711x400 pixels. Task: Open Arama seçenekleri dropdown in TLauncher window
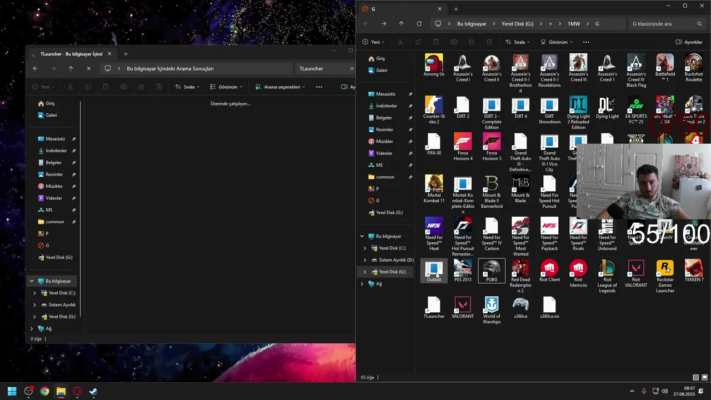(280, 87)
